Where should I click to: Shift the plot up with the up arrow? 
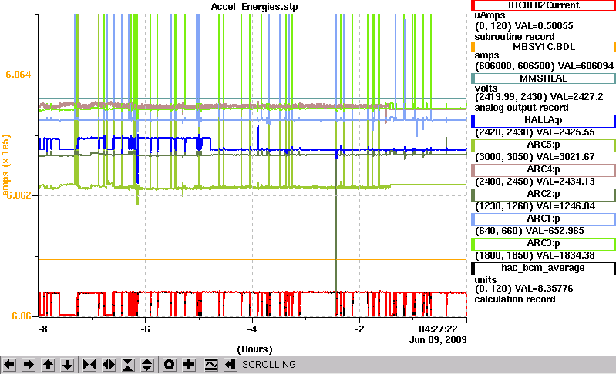48,365
